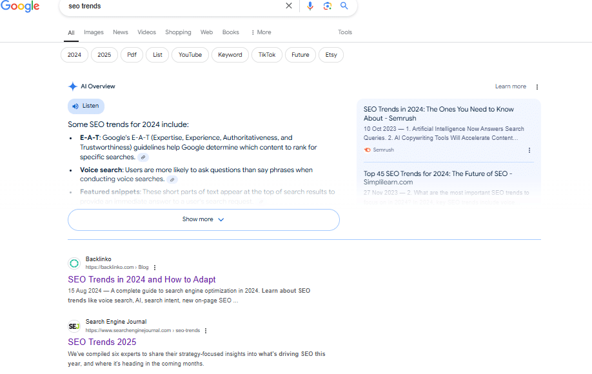Switch to the News tab
The image size is (592, 374).
tap(121, 32)
